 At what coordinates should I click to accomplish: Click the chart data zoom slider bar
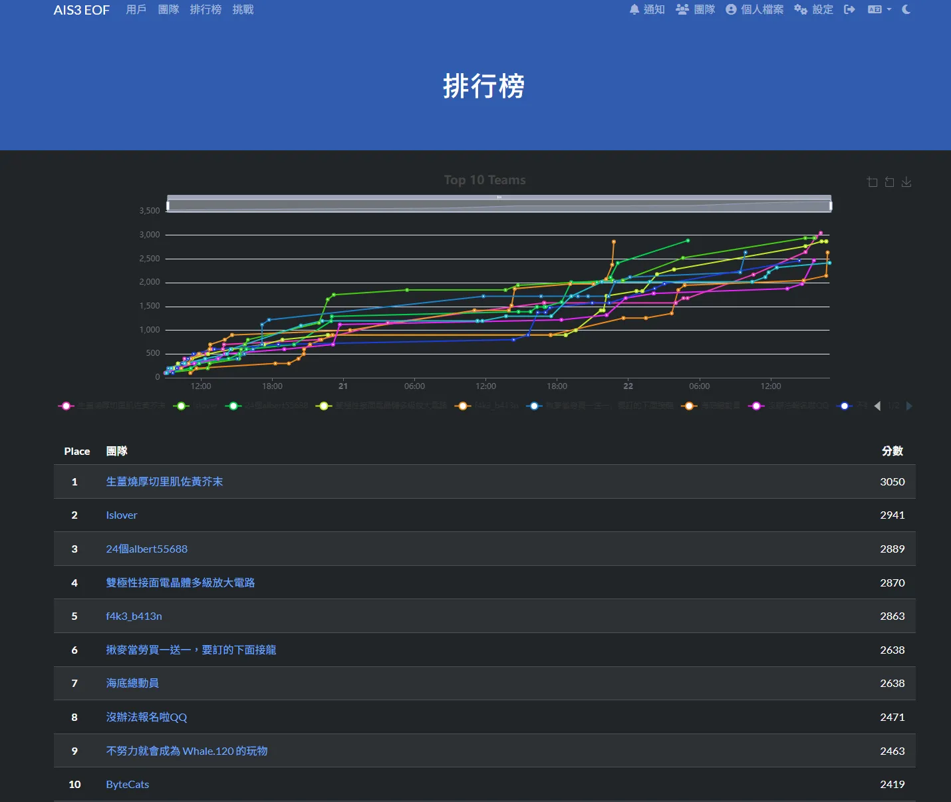click(x=499, y=205)
